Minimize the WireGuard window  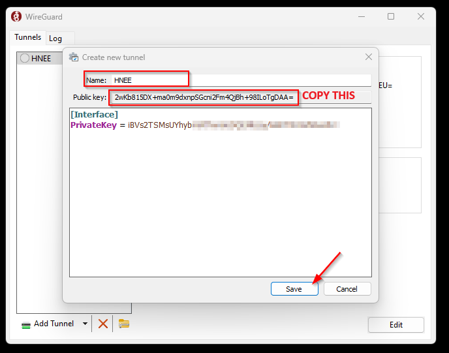pyautogui.click(x=362, y=16)
